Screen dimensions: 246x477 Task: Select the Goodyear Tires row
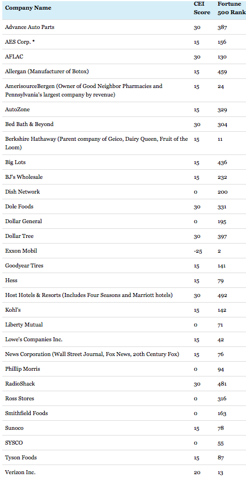[123, 266]
